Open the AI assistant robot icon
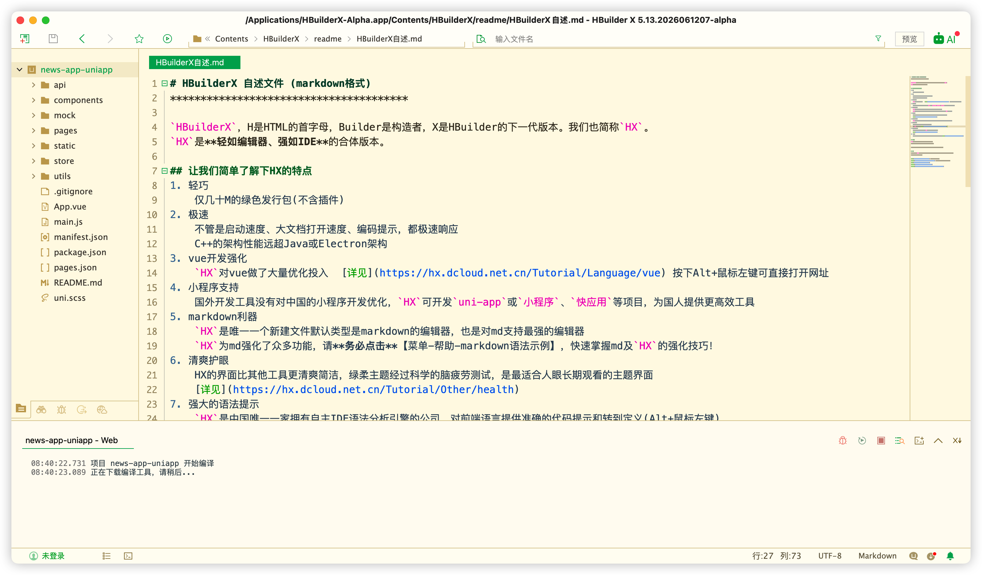 [x=945, y=39]
